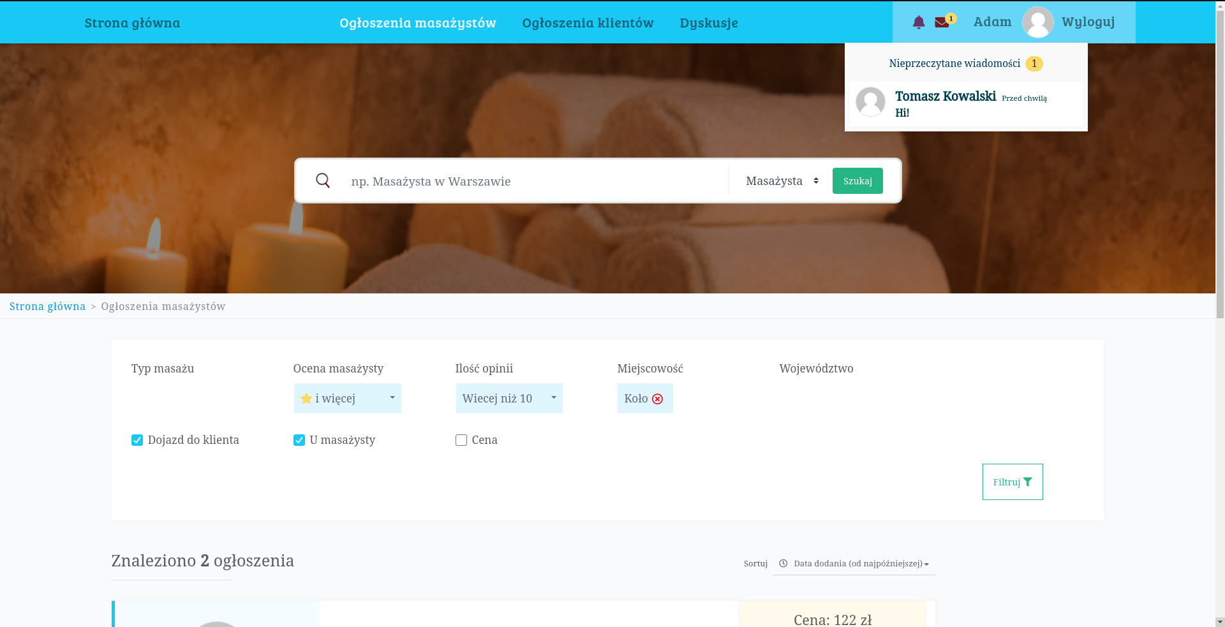This screenshot has height=627, width=1225.
Task: Click Tomasz Kowalski's avatar in messages
Action: (870, 102)
